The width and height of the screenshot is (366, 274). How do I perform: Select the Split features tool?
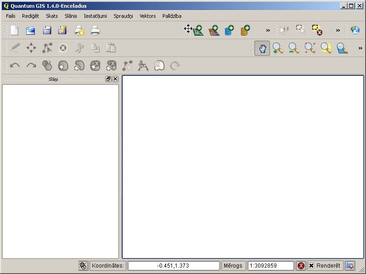(143, 66)
